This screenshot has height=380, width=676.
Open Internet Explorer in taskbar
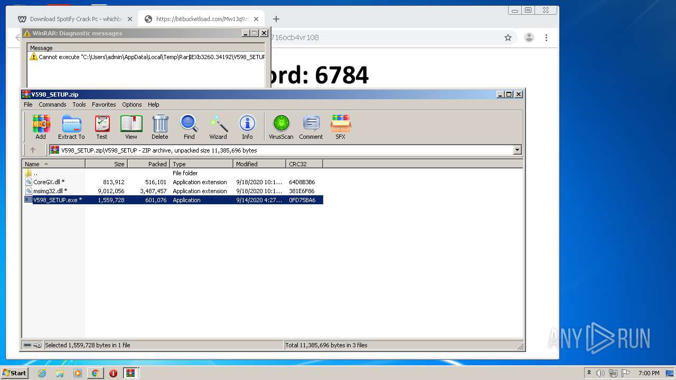[42, 373]
